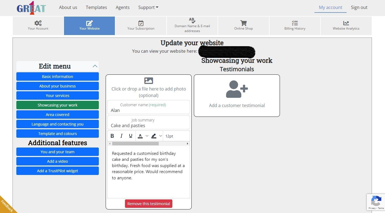Click the Customer name input field
Screen dimensions: 385x213
tap(149, 110)
